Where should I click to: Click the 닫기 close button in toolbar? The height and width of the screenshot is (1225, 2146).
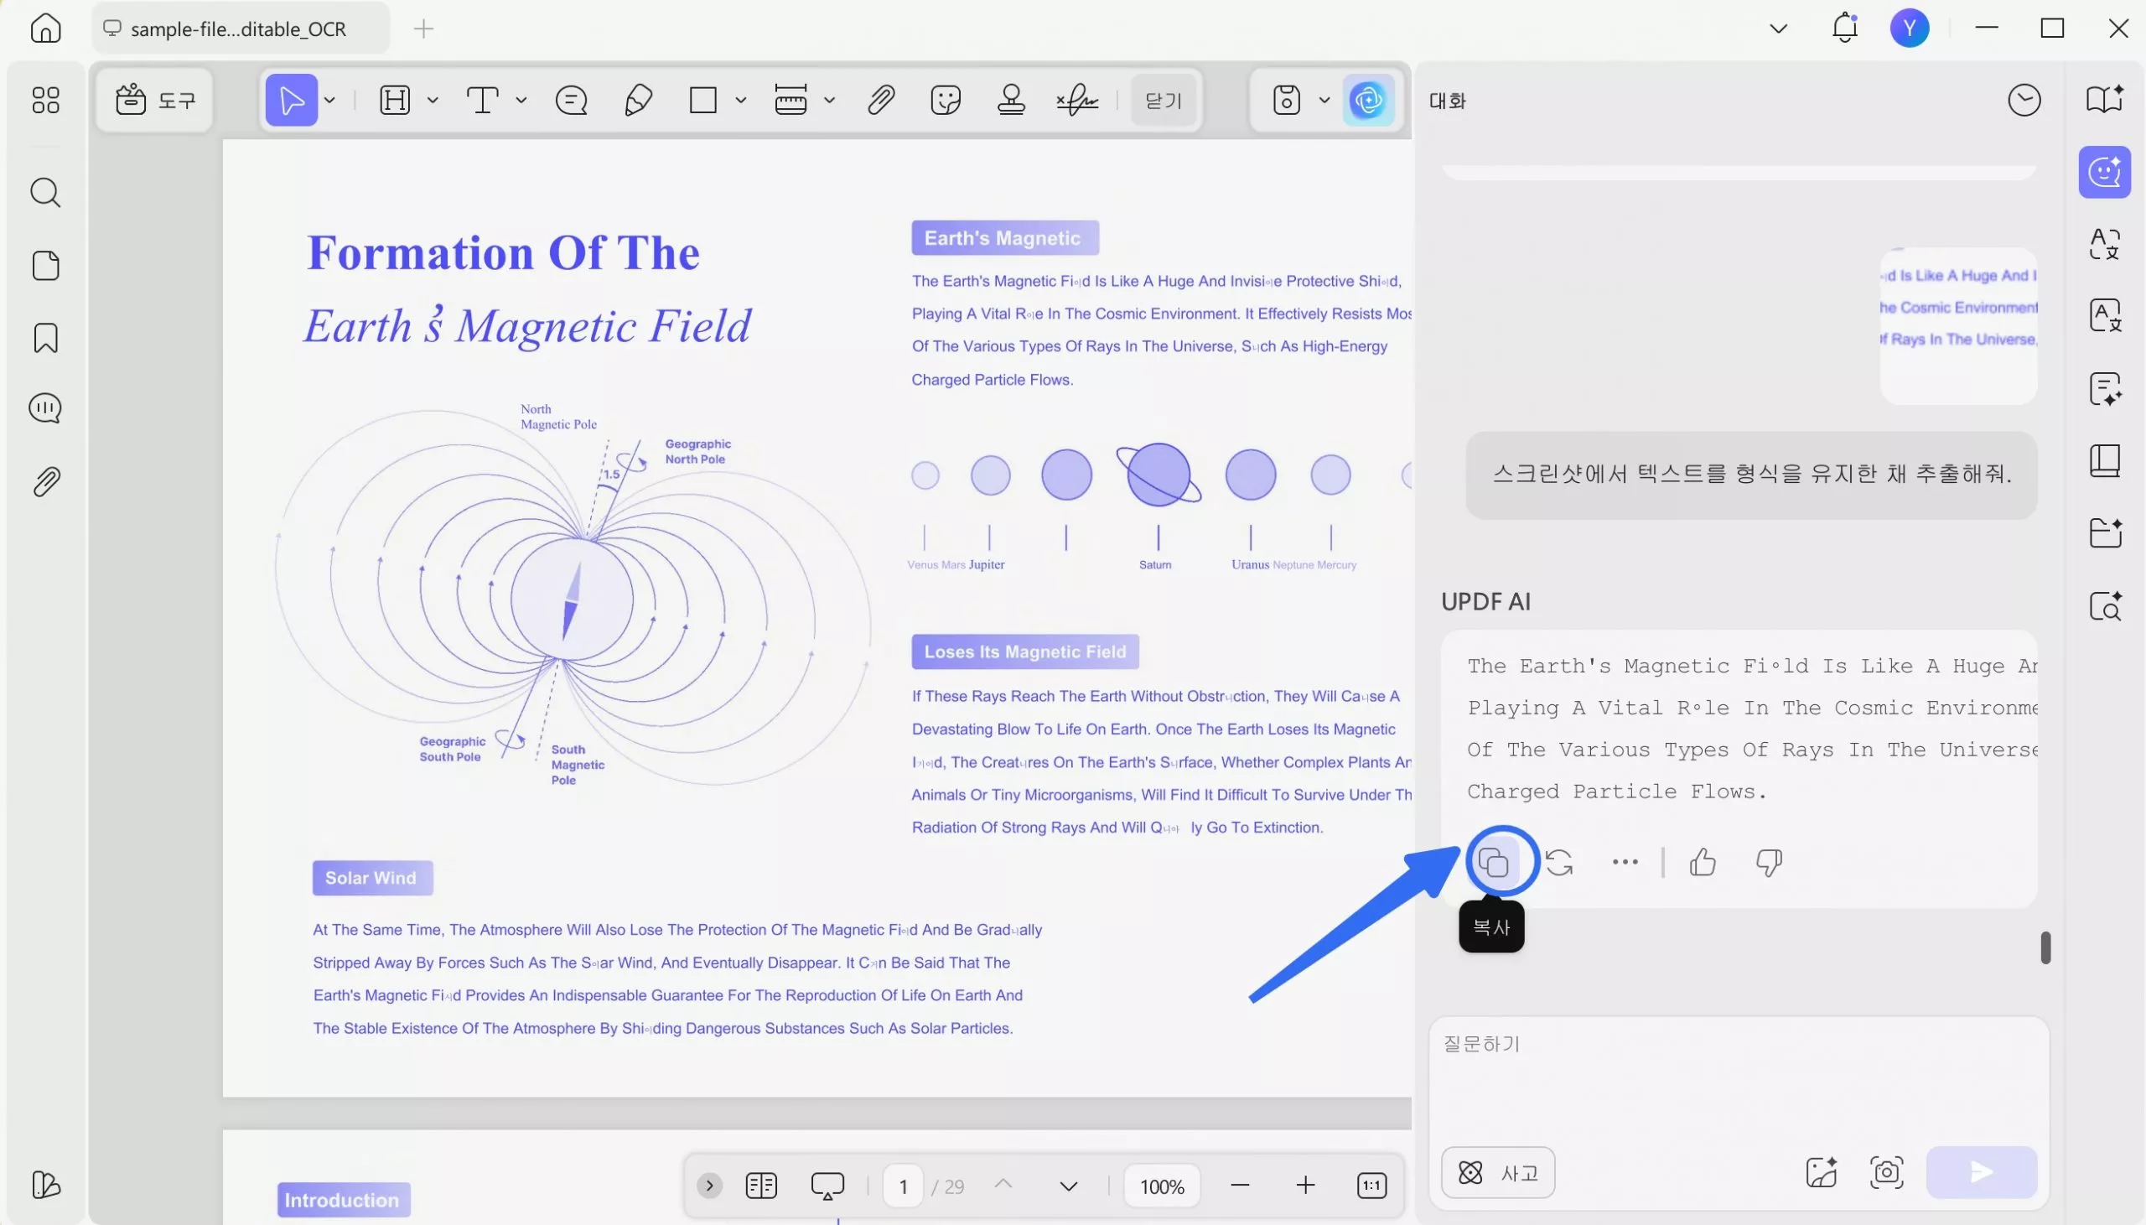(x=1163, y=100)
